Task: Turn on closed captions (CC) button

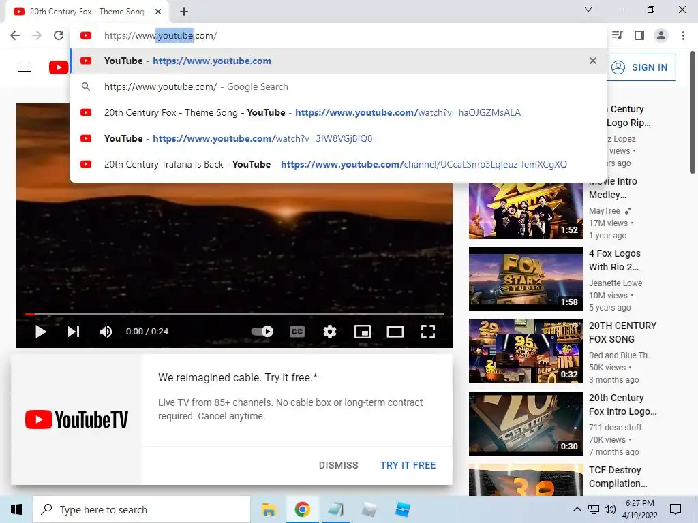Action: 297,332
